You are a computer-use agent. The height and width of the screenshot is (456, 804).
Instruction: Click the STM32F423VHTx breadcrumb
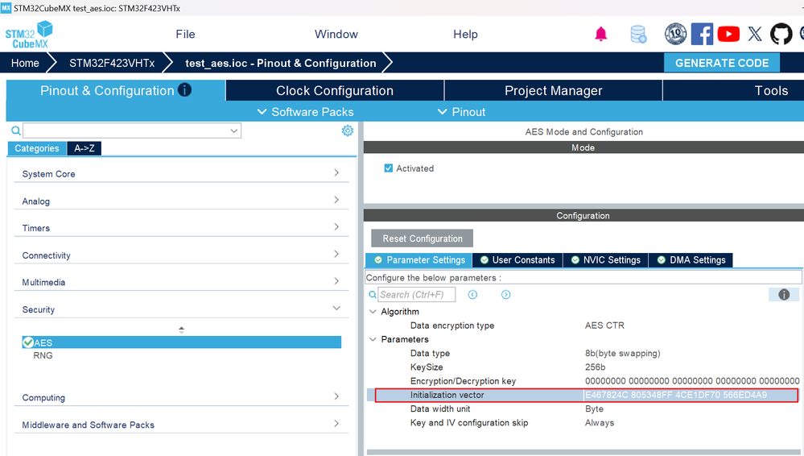(x=112, y=63)
